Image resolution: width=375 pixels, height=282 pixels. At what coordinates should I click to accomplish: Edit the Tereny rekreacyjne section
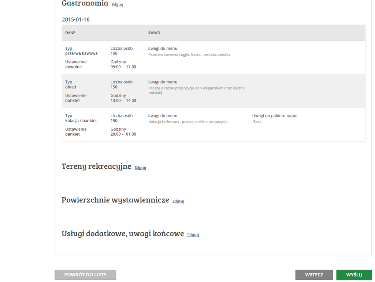(x=140, y=168)
